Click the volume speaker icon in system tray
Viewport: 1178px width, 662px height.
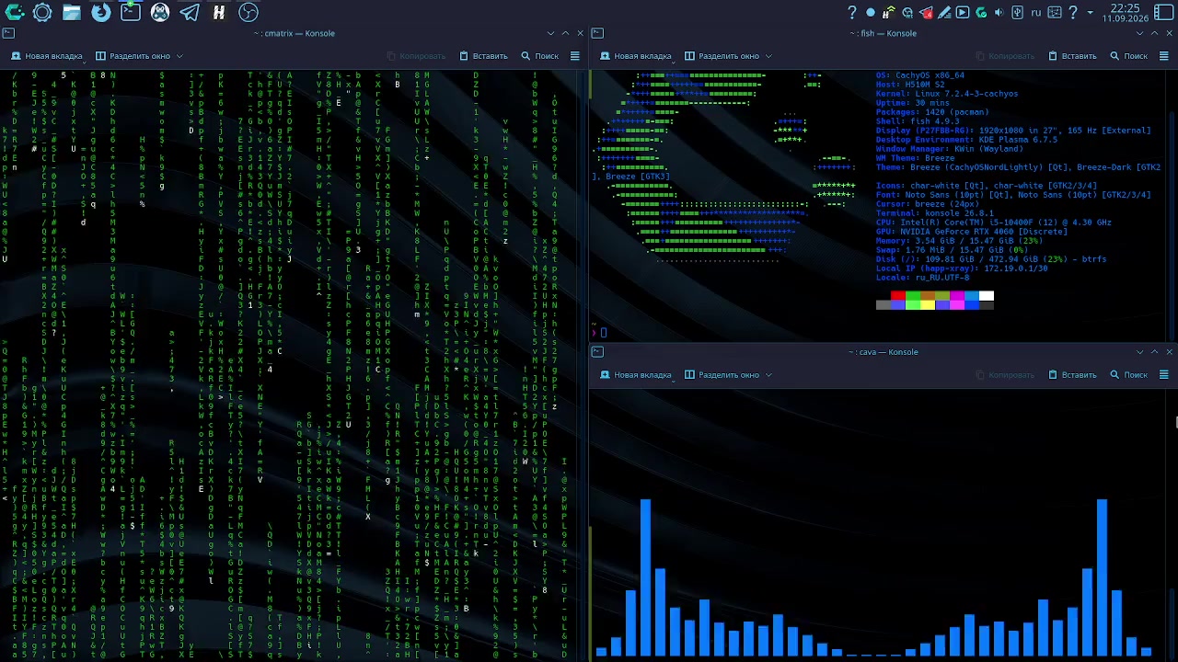click(999, 13)
